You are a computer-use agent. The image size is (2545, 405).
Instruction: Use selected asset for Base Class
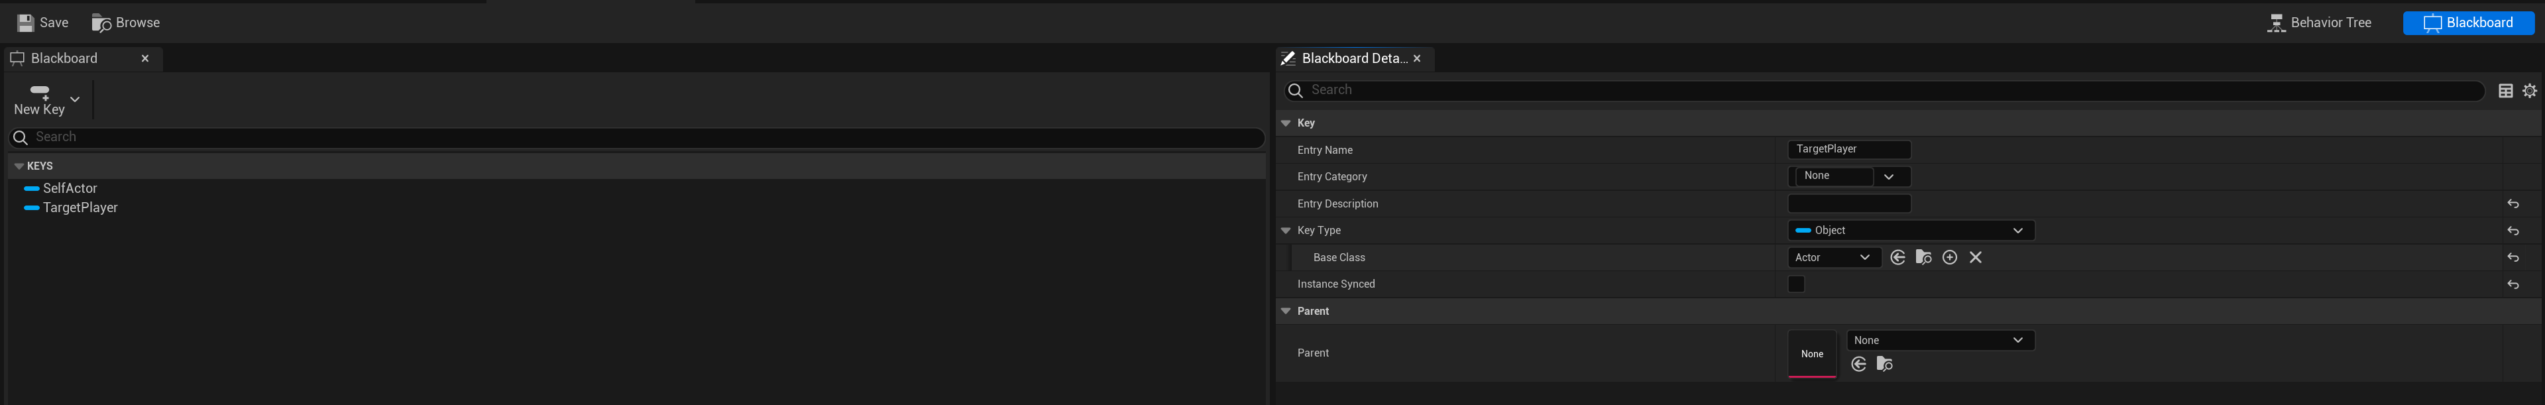[1897, 258]
